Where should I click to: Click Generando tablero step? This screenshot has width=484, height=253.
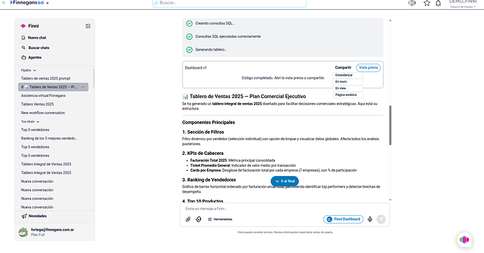click(x=211, y=50)
